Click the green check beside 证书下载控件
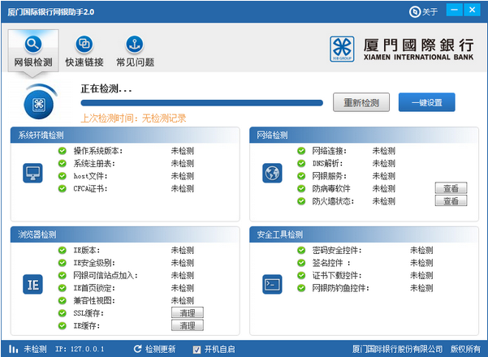The height and width of the screenshot is (357, 488). pos(301,275)
